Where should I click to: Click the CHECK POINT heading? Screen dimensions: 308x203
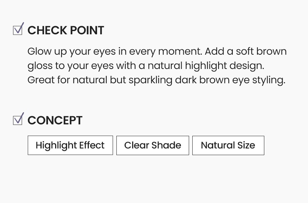point(66,30)
